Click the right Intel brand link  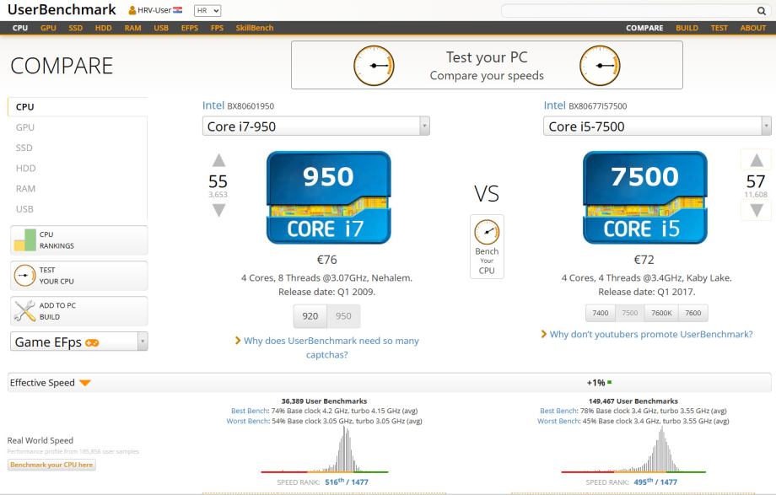pyautogui.click(x=554, y=105)
